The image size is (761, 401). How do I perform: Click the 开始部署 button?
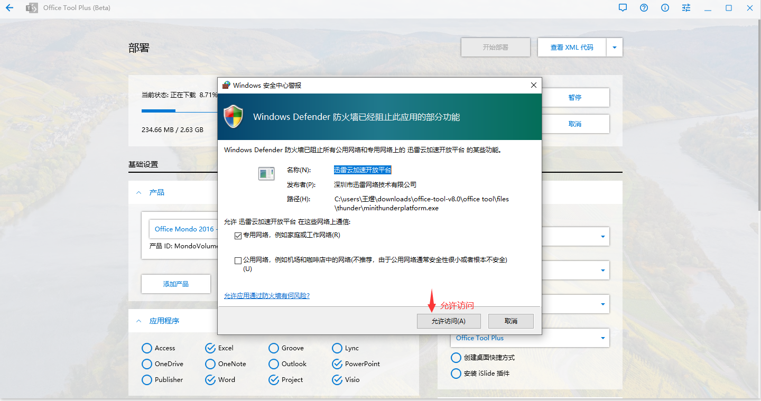(496, 47)
